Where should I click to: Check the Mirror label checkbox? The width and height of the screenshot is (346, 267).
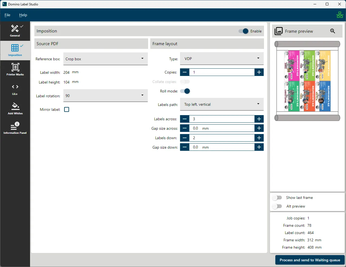tap(67, 109)
